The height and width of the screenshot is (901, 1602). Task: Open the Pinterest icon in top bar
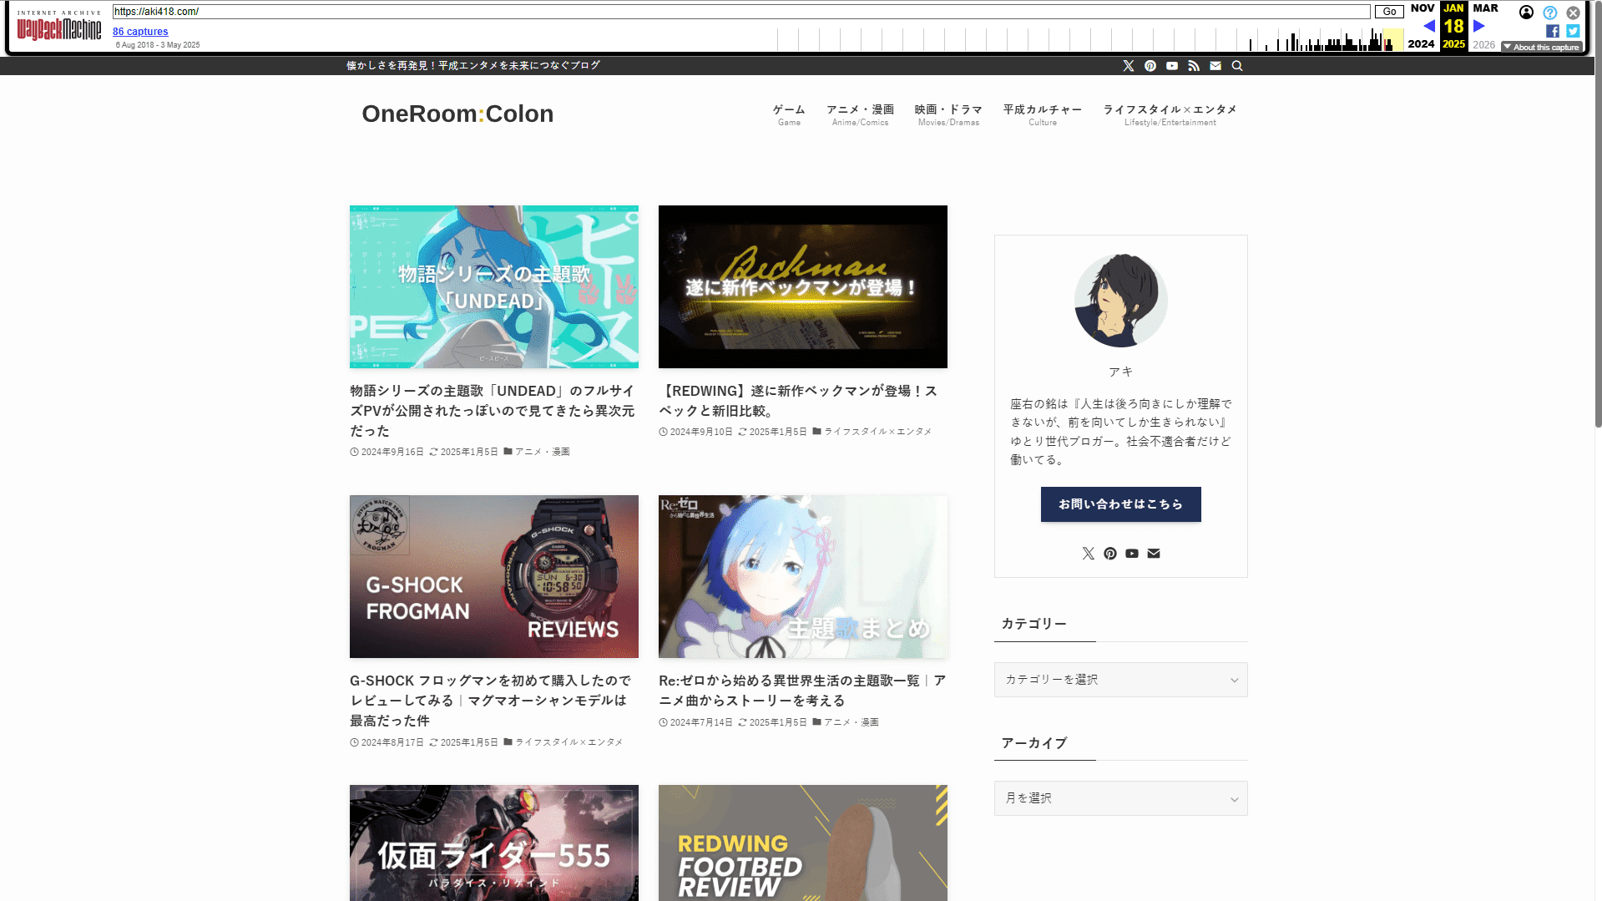pyautogui.click(x=1150, y=66)
